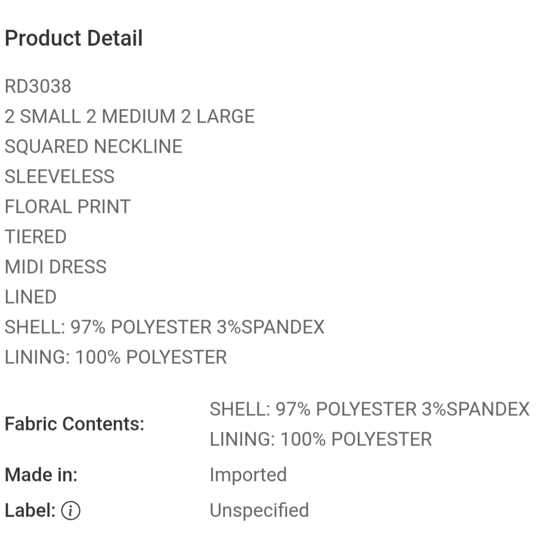Click the SHELL line in the product description
Screen dimensions: 547x539
pos(165,327)
